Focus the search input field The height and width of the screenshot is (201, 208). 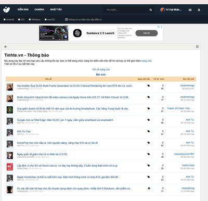[x=126, y=10]
